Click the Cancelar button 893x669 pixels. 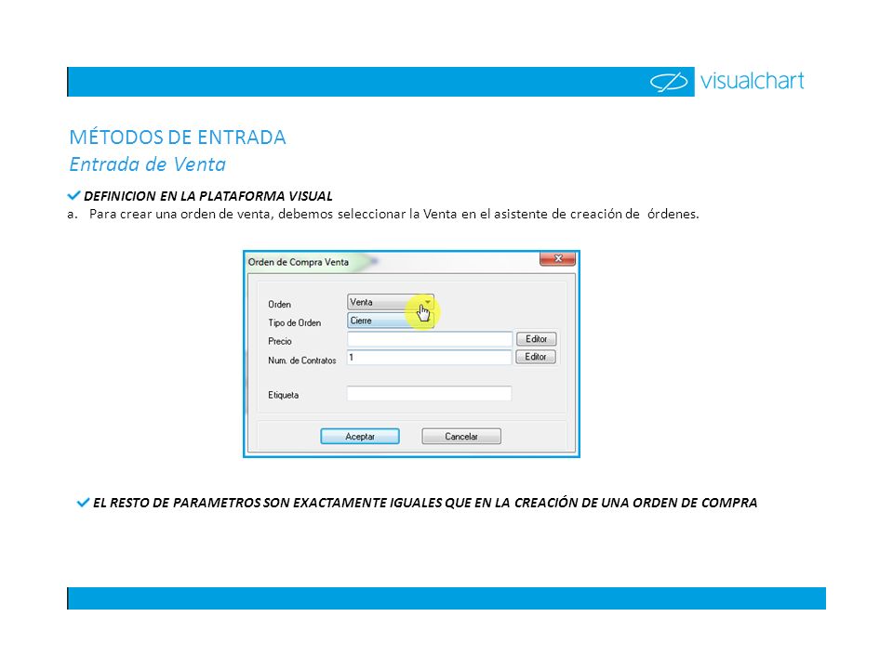coord(461,437)
